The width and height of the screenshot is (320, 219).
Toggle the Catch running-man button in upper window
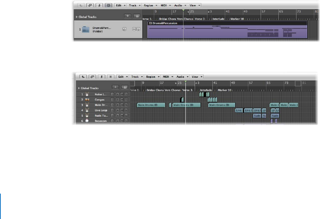coord(99,5)
